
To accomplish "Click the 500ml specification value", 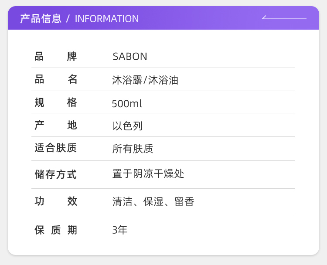I will [127, 104].
